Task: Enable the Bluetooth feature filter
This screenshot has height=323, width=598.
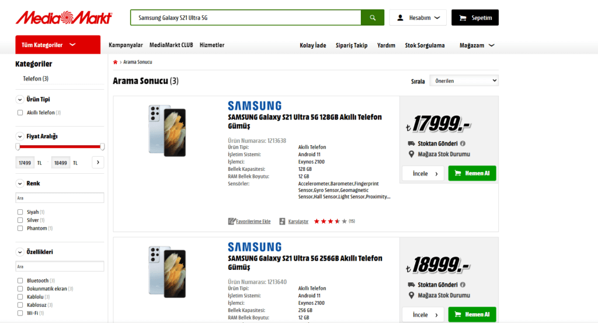Action: click(x=20, y=280)
